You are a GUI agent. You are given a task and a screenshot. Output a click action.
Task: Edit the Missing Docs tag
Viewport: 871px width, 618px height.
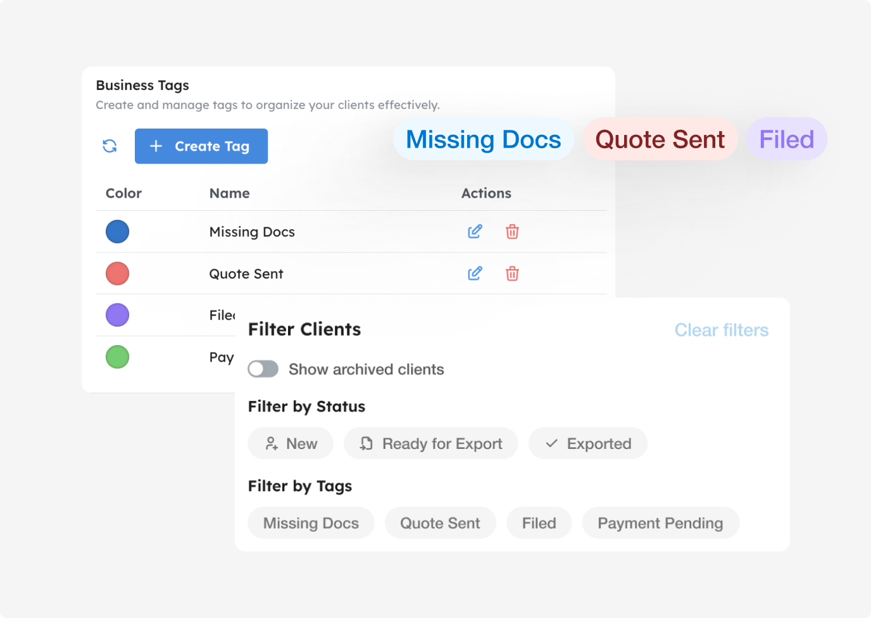click(x=475, y=232)
